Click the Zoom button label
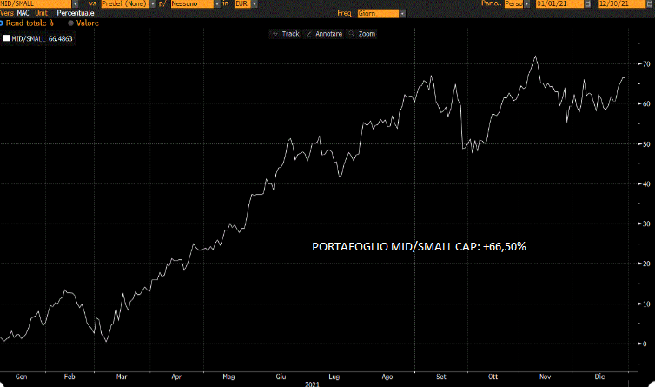This screenshot has height=387, width=655. coord(367,34)
